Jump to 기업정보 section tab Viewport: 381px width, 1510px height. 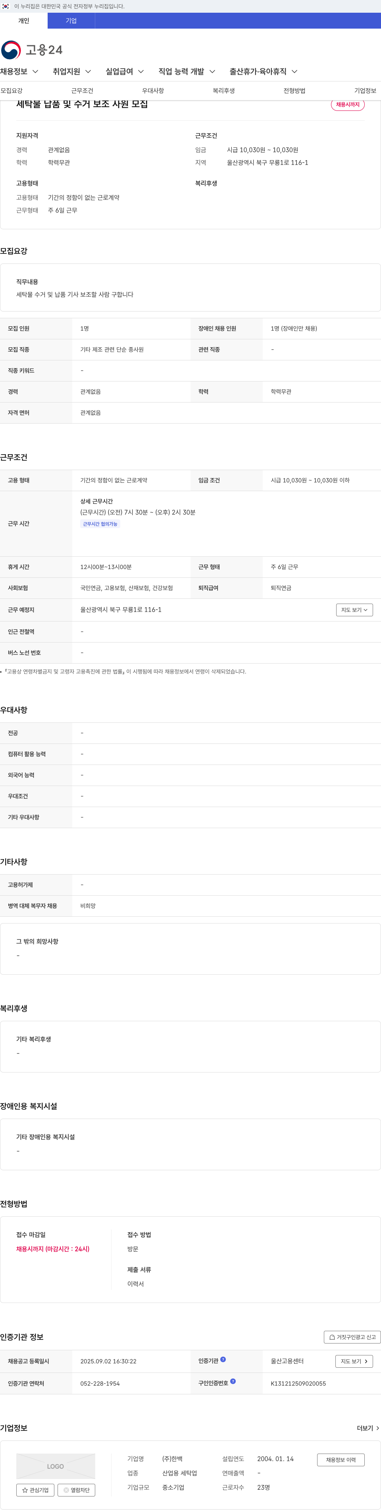point(365,91)
